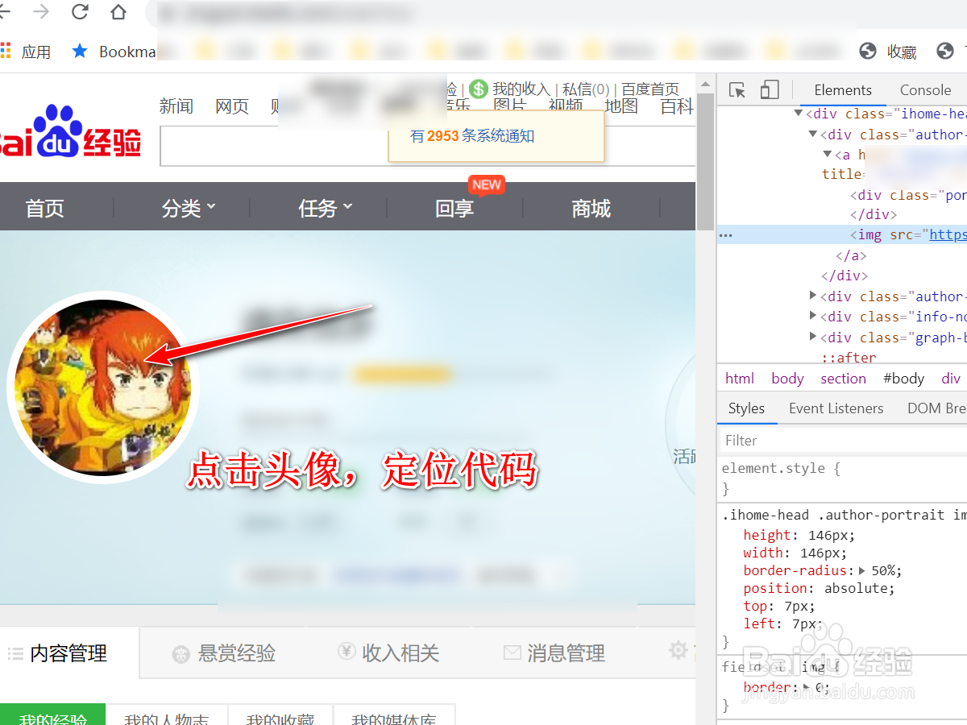
Task: Click the gear settings icon tab
Action: click(679, 650)
